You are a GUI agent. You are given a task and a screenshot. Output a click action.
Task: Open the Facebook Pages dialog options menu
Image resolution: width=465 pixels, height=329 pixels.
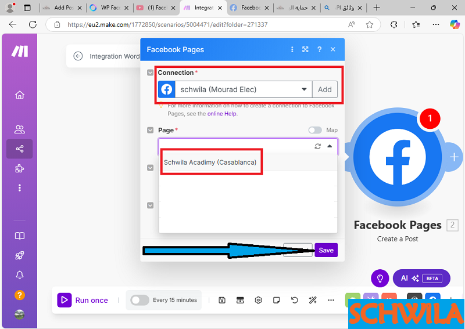[292, 49]
